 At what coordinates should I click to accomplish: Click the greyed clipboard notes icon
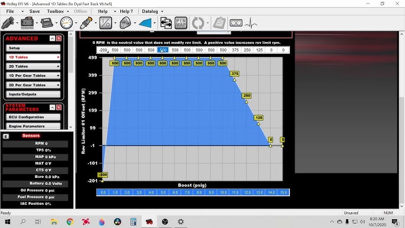219,23
